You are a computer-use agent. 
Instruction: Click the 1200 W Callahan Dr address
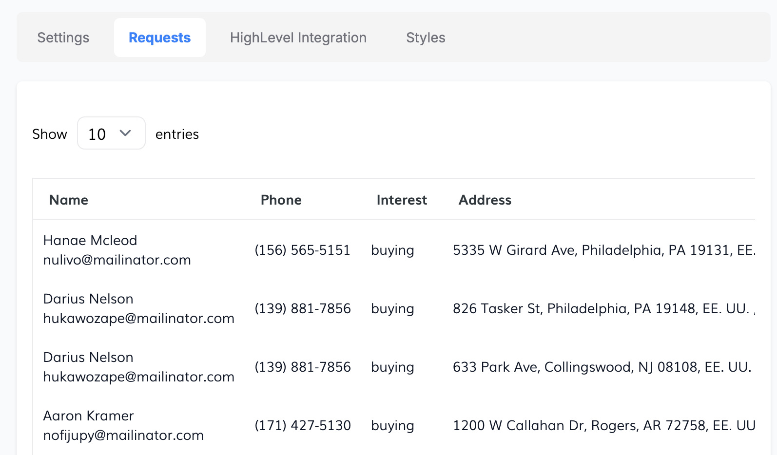(x=603, y=425)
